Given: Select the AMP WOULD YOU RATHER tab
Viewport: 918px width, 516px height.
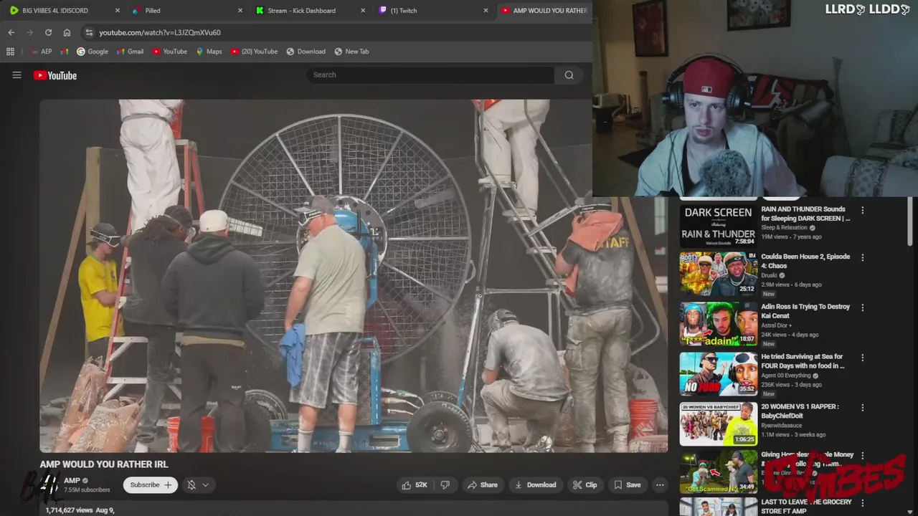Looking at the screenshot, I should 544,11.
